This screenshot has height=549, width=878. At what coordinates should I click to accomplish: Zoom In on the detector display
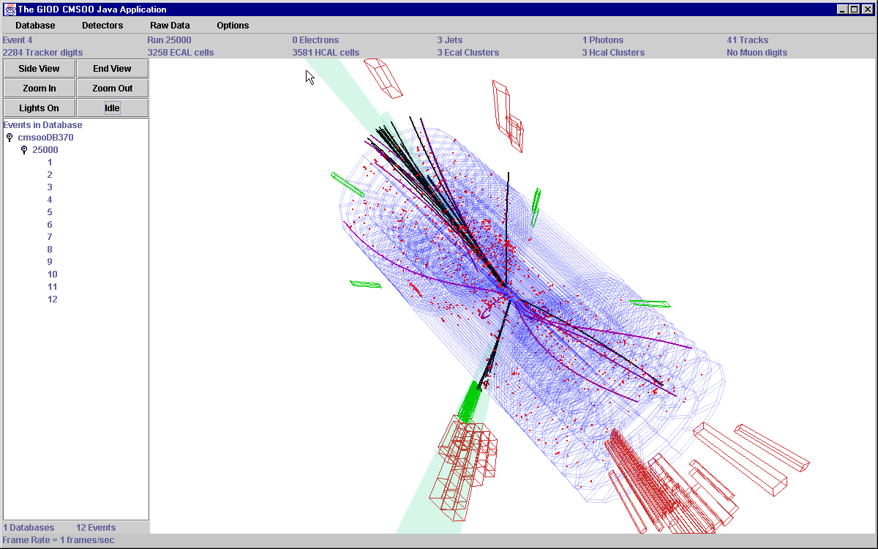pyautogui.click(x=38, y=88)
